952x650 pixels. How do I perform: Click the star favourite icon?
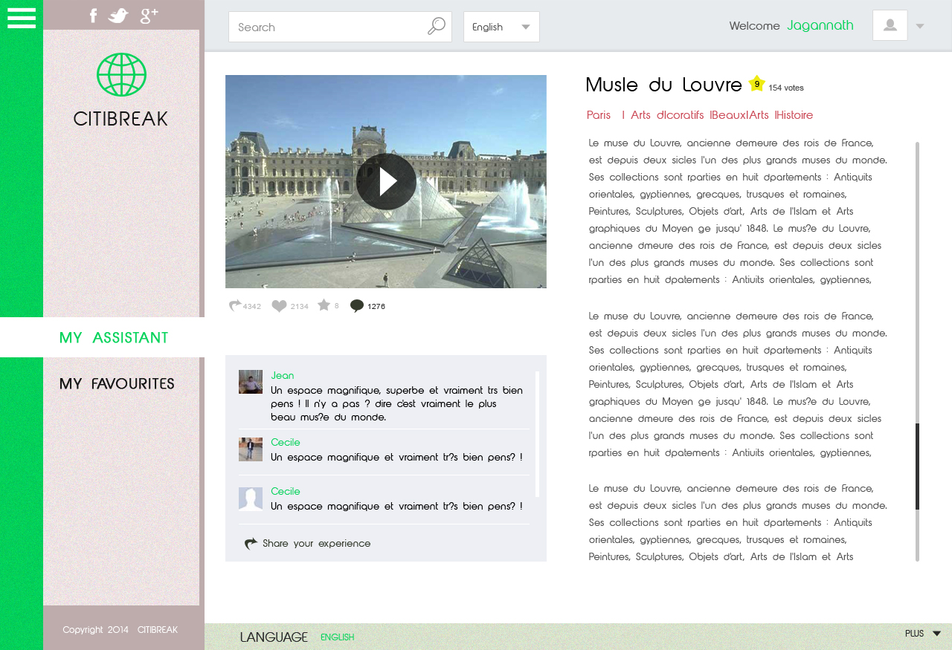pos(324,305)
